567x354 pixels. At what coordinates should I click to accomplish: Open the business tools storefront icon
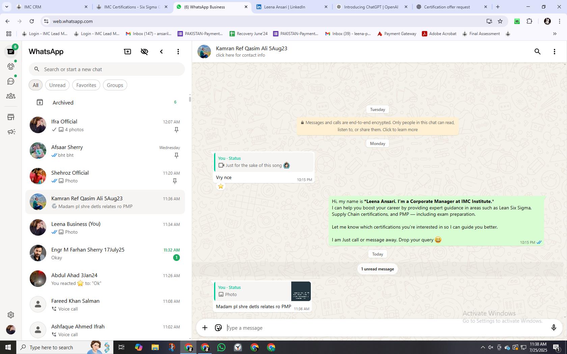11,117
